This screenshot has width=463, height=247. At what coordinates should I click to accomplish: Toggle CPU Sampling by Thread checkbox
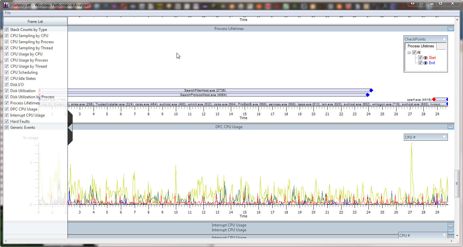pyautogui.click(x=7, y=48)
